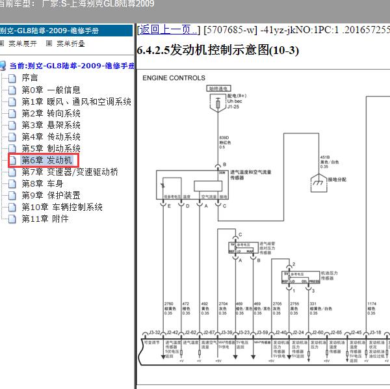This screenshot has height=389, width=390.
Task: Open 第5章 制动系统
Action: (51, 148)
